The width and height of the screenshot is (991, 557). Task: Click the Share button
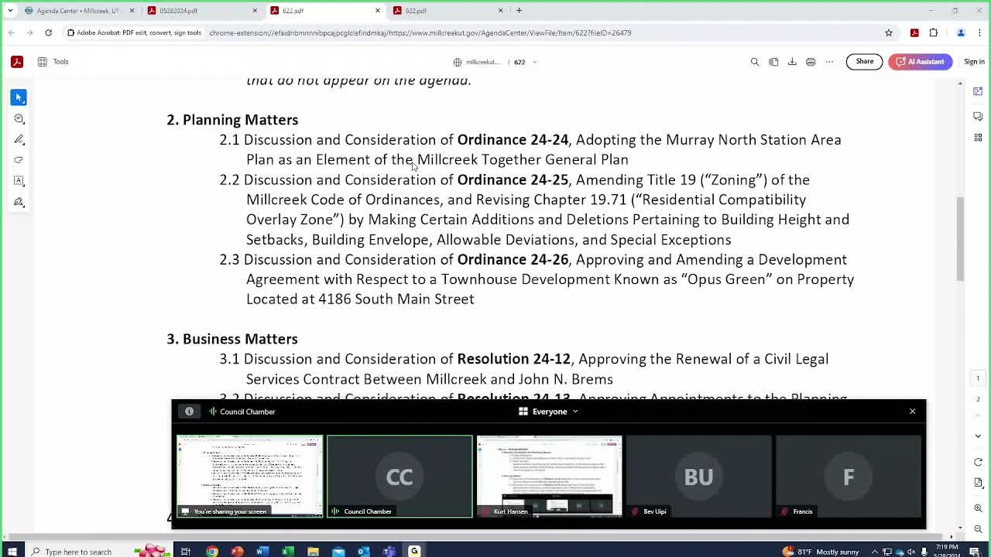pos(864,62)
